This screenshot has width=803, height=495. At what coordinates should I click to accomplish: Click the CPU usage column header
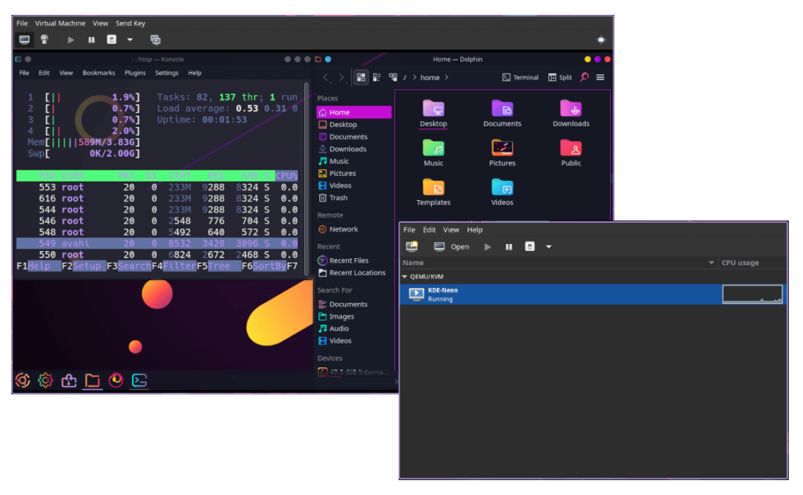pos(740,263)
